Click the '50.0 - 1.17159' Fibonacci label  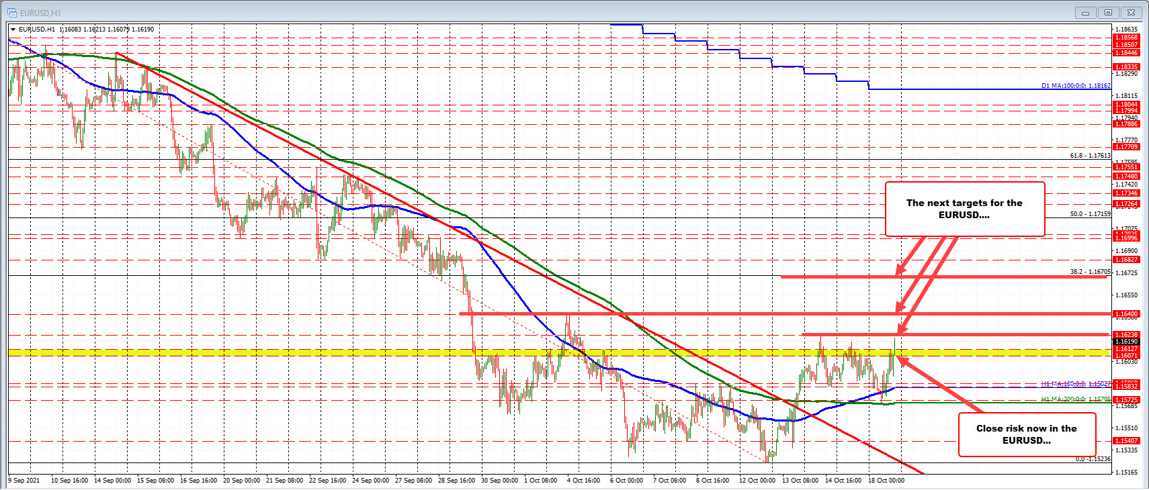click(x=1090, y=214)
